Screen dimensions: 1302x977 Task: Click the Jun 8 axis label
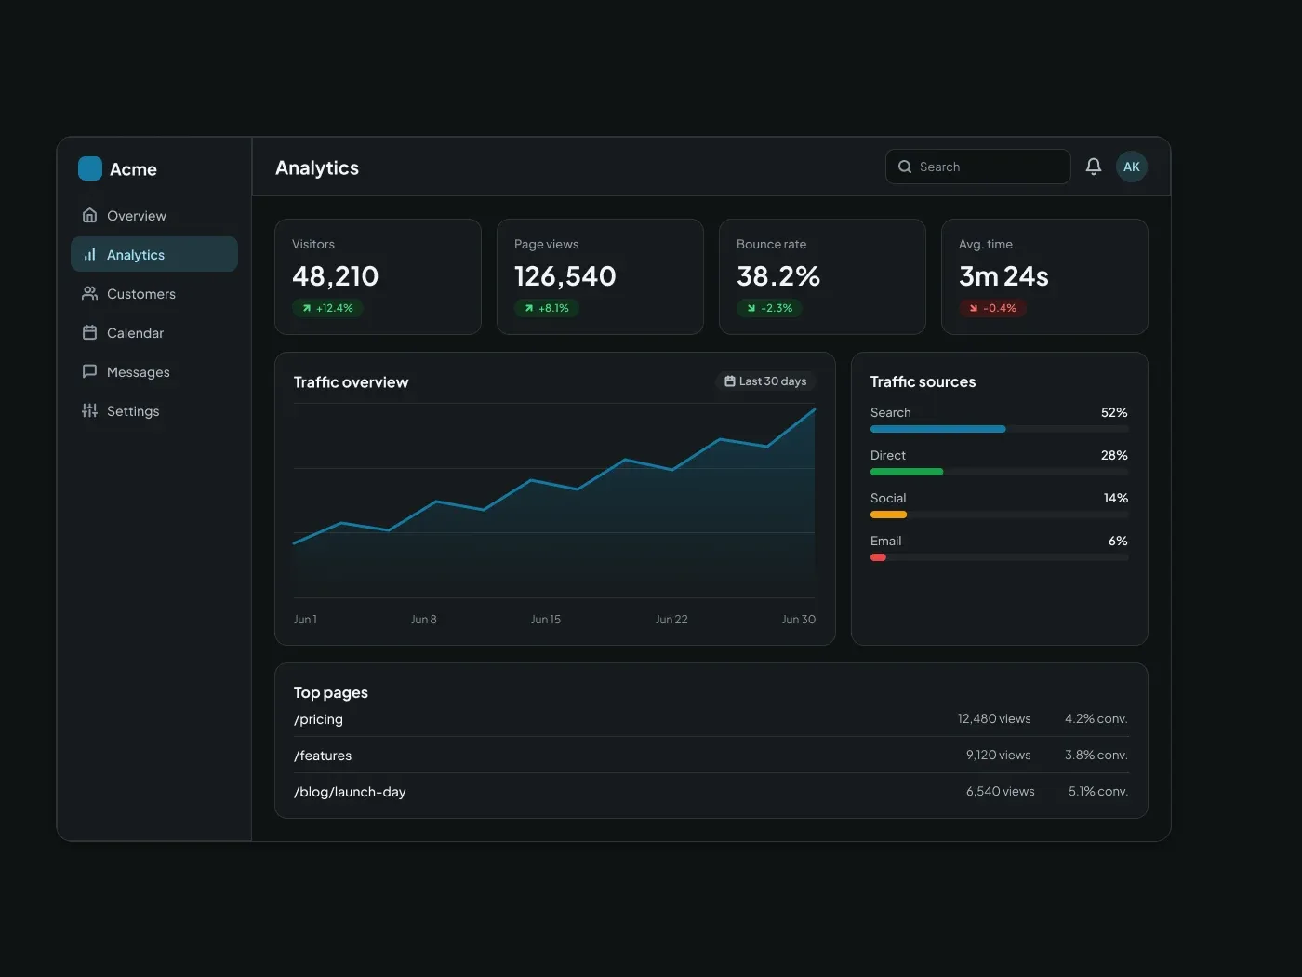click(x=423, y=619)
